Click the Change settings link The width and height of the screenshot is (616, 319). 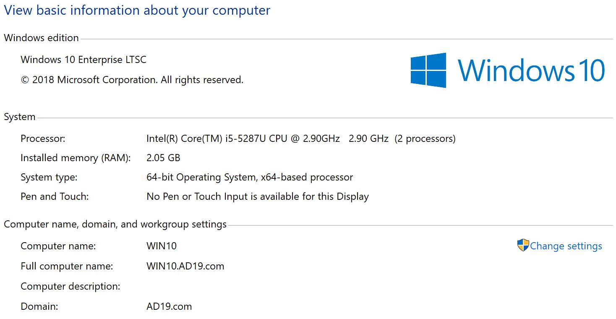566,246
